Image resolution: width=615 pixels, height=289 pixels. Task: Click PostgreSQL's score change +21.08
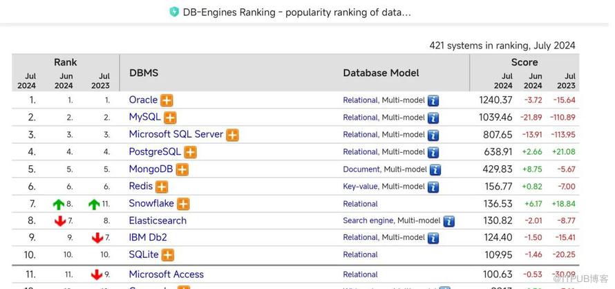click(564, 152)
